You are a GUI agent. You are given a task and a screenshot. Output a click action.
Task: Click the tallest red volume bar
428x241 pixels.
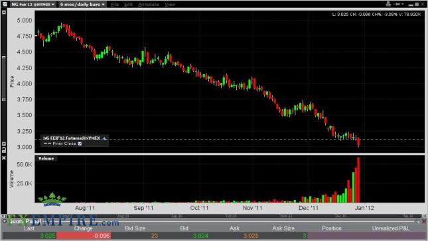coord(358,179)
